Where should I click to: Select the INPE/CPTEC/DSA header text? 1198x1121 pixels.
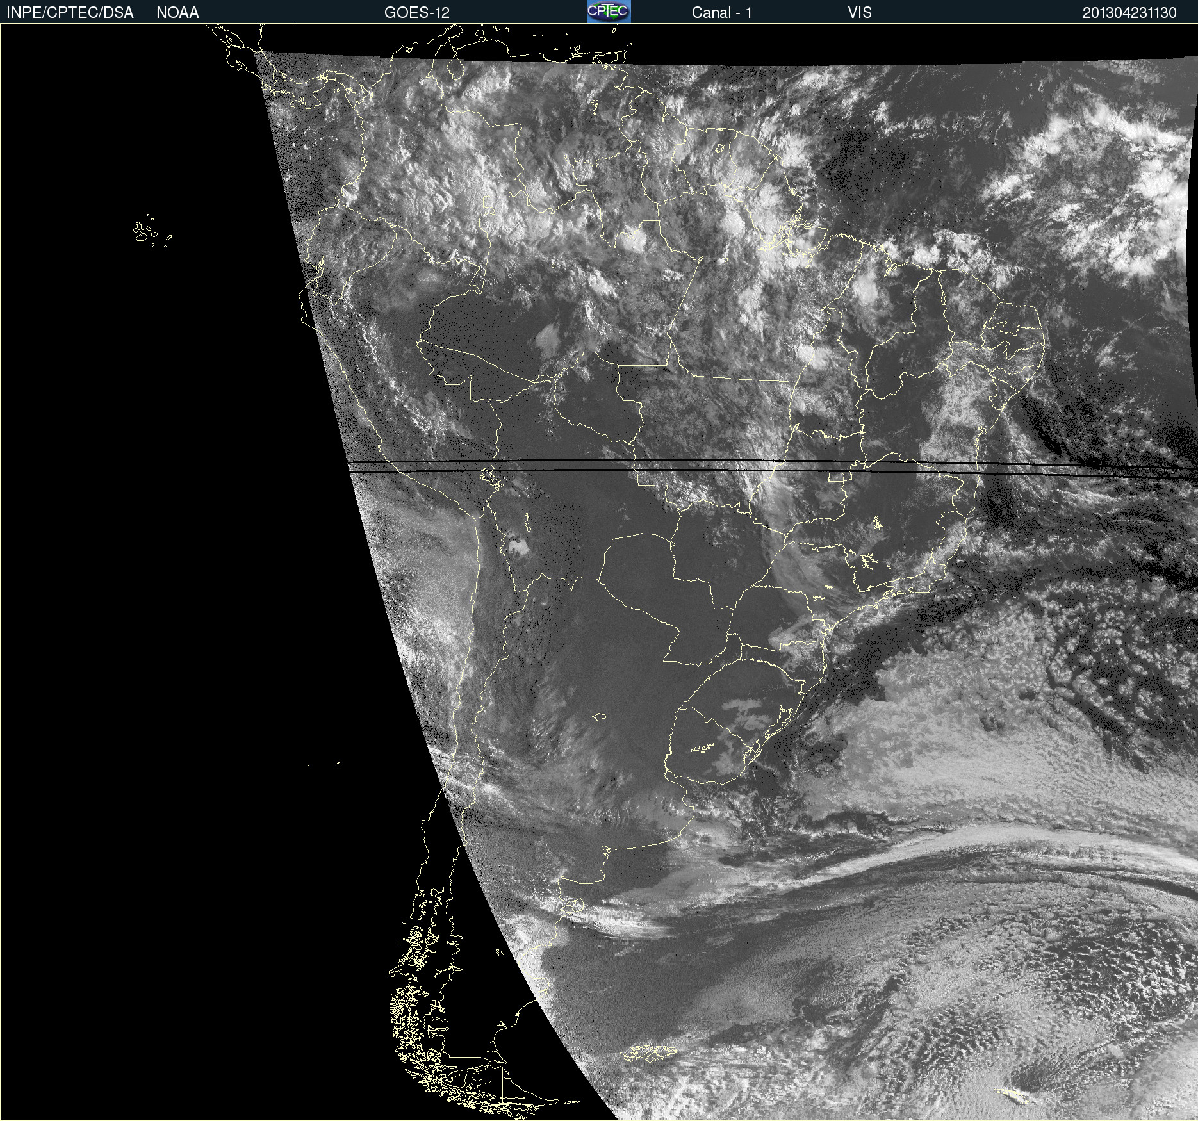pyautogui.click(x=70, y=13)
